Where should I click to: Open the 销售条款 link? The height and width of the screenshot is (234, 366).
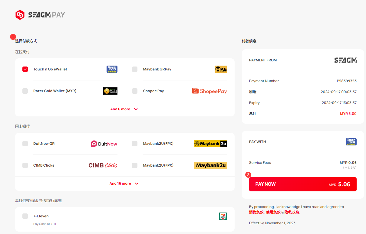[256, 212]
